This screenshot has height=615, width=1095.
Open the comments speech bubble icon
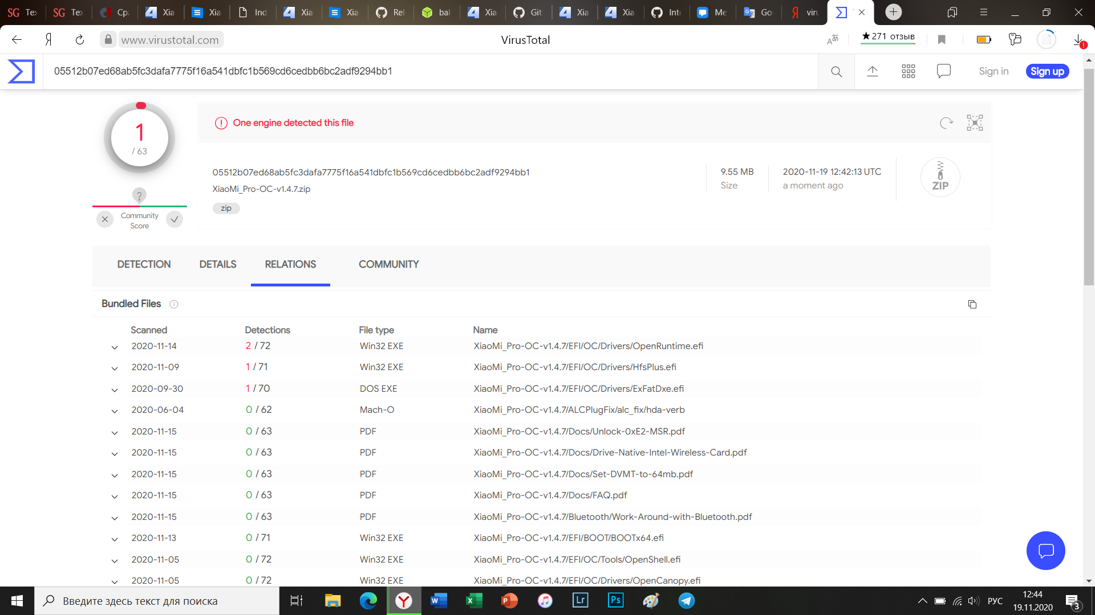click(x=943, y=71)
